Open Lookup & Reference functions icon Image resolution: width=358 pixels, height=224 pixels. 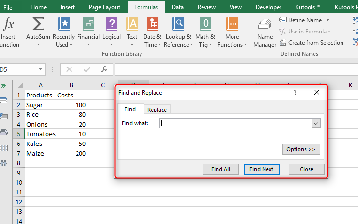coord(178,24)
